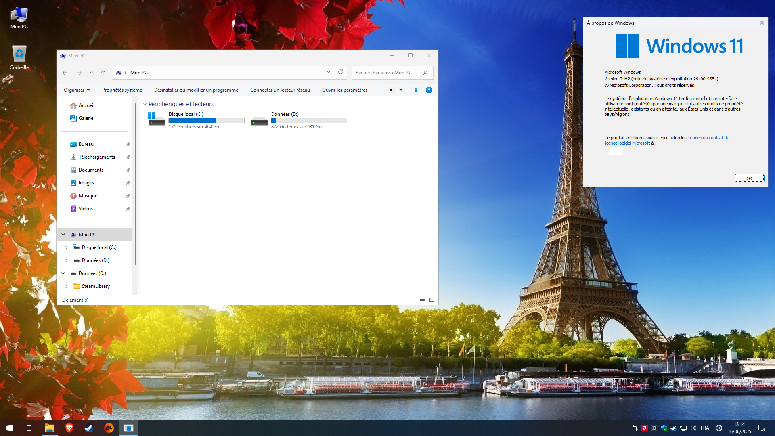
Task: Click OK in À propos de Windows
Action: [x=750, y=178]
